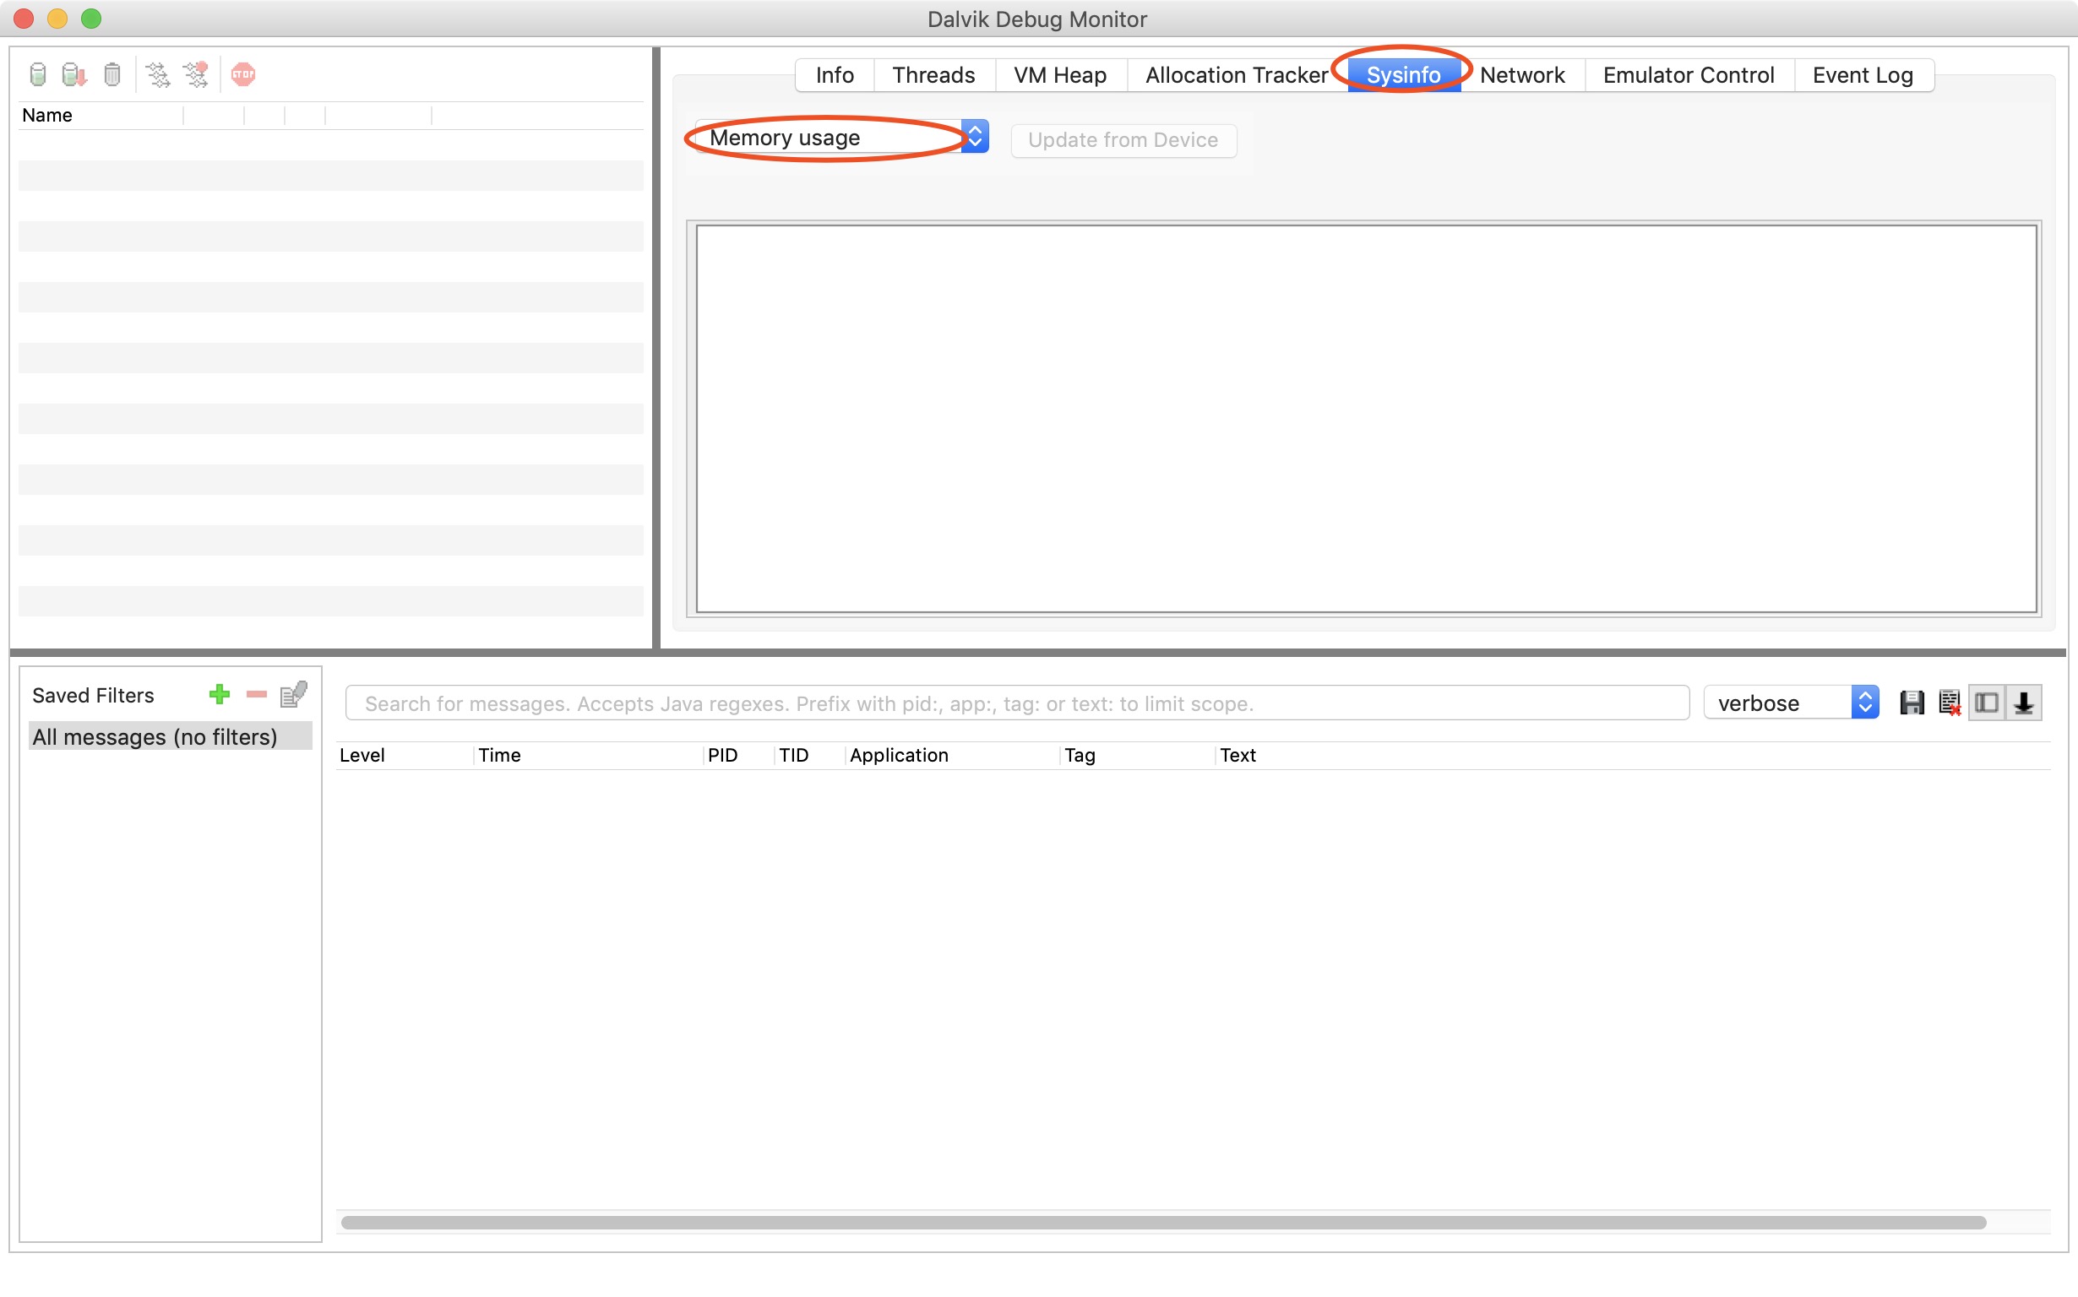This screenshot has width=2078, height=1297.
Task: Click the Saved Filters label
Action: 94,695
